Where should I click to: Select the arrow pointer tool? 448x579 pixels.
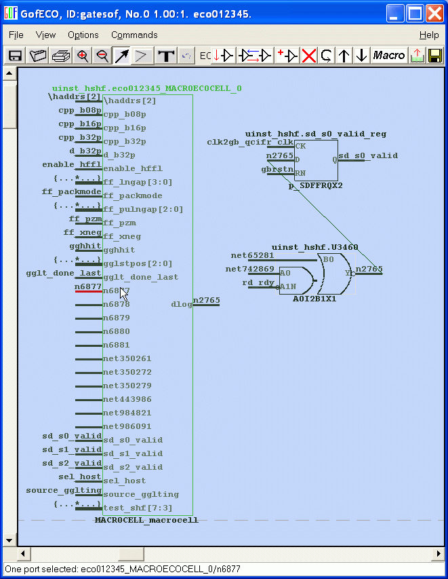[121, 56]
